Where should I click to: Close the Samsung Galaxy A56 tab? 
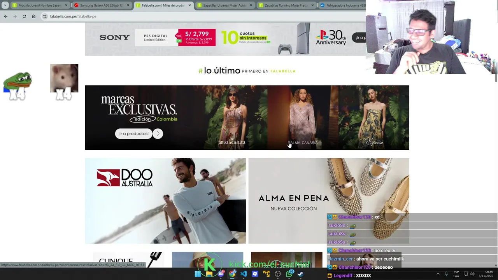128,5
